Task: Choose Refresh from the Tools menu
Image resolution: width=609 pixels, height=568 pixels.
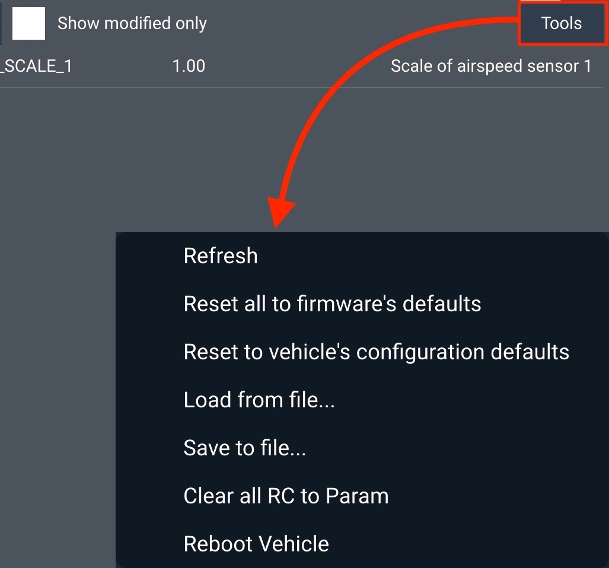Action: [221, 256]
